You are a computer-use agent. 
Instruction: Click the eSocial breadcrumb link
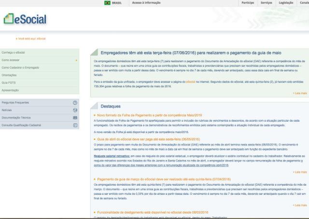click(41, 39)
